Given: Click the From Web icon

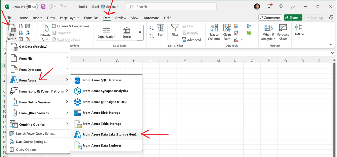Looking at the screenshot, I should click(x=21, y=33).
